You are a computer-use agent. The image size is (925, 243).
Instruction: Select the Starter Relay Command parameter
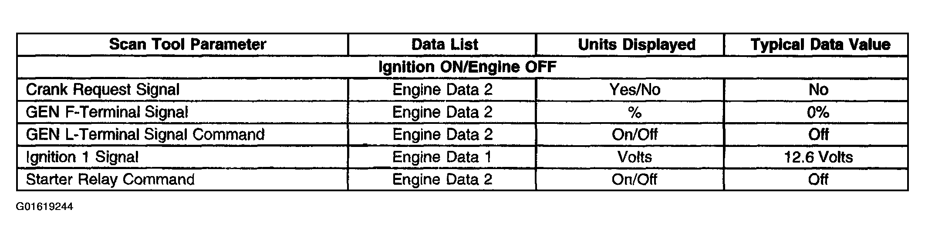[110, 180]
